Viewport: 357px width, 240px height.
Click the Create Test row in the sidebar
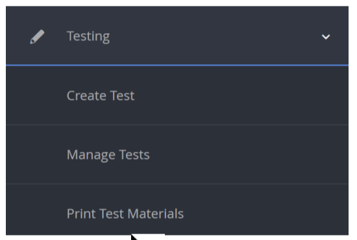[177, 95]
